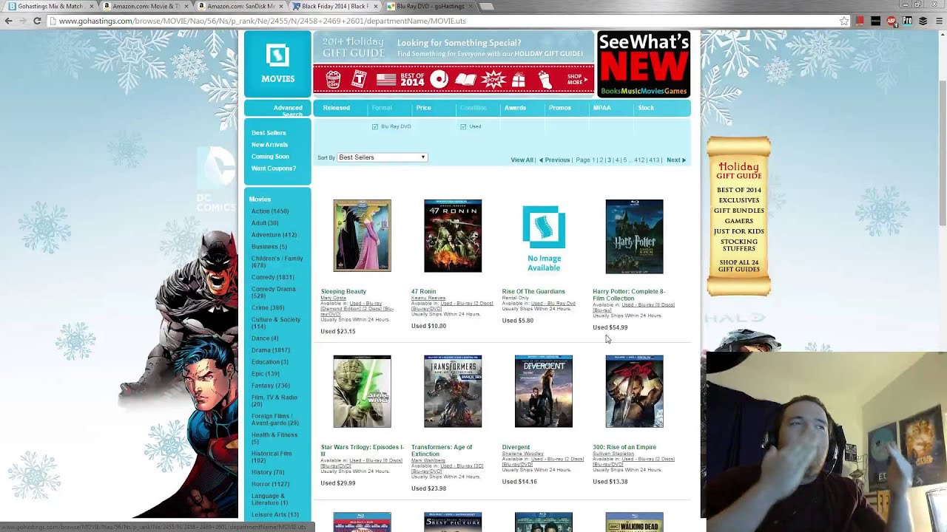The image size is (947, 532).
Task: Select the Horror (1127) genre
Action: click(x=270, y=484)
